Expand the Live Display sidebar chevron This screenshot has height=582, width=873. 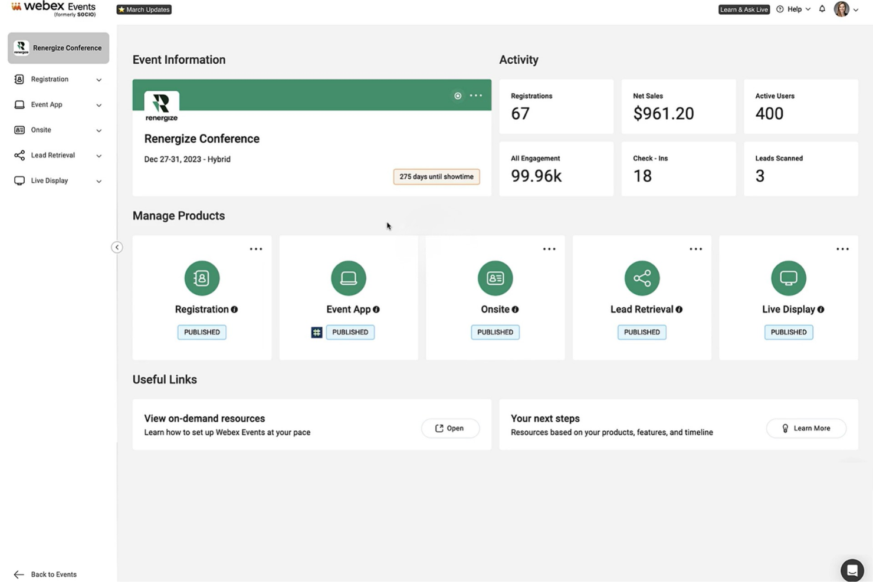pyautogui.click(x=99, y=181)
